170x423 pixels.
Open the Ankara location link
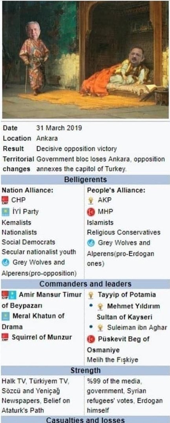[47, 138]
